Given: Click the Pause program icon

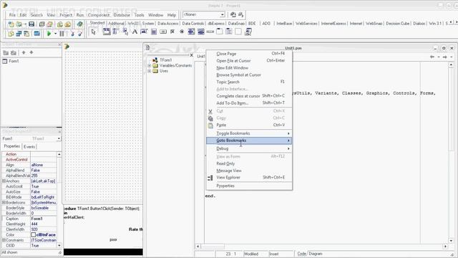Looking at the screenshot, I should tap(62, 34).
